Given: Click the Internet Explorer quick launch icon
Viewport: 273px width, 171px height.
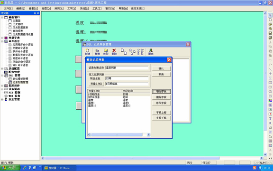Looking at the screenshot, I should point(25,168).
